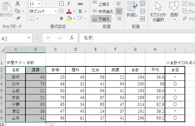Image resolution: width=195 pixels, height=126 pixels.
Task: Select column C header
Action: click(56, 49)
